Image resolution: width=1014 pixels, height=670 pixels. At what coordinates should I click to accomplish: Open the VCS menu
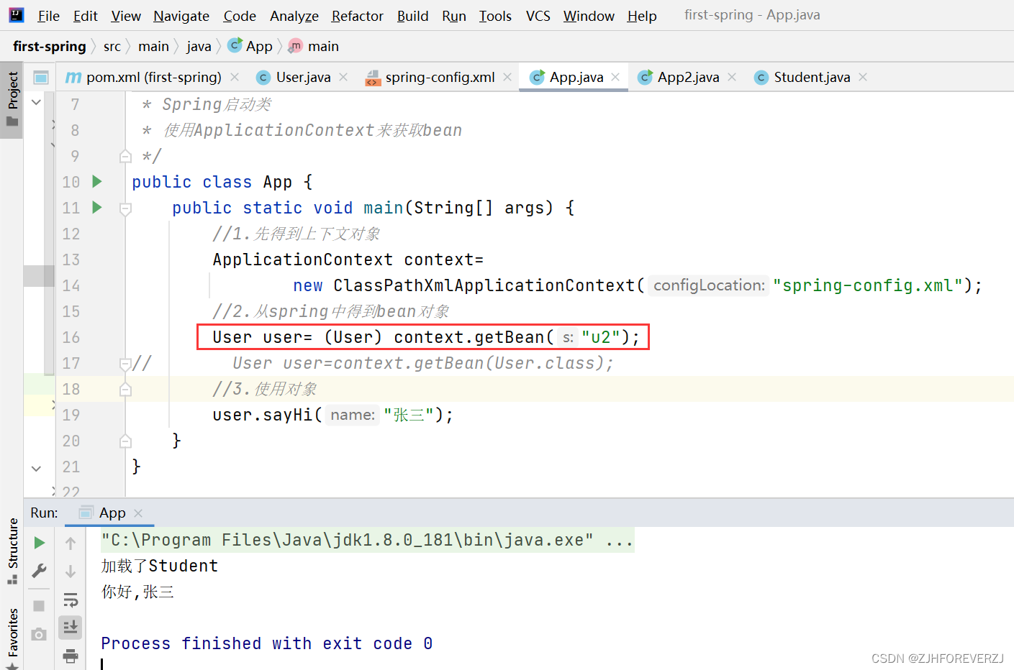538,16
